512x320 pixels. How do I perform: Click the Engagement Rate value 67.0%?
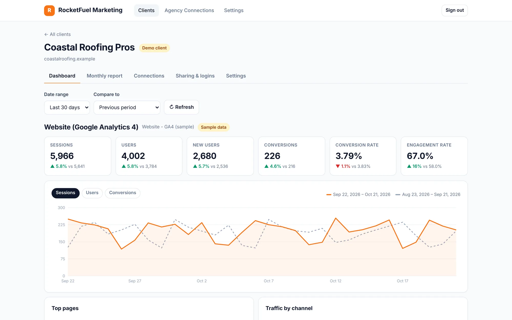pyautogui.click(x=420, y=156)
